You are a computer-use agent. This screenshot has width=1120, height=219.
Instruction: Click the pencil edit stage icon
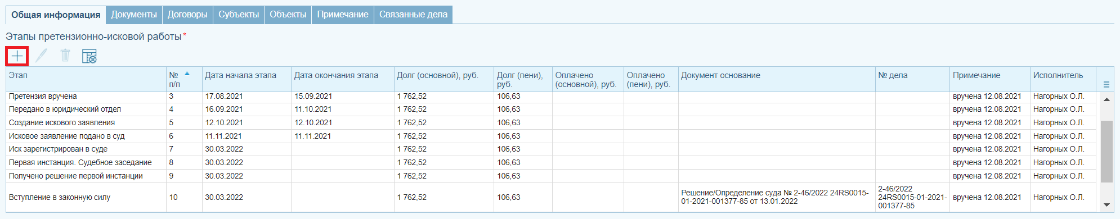coord(41,56)
